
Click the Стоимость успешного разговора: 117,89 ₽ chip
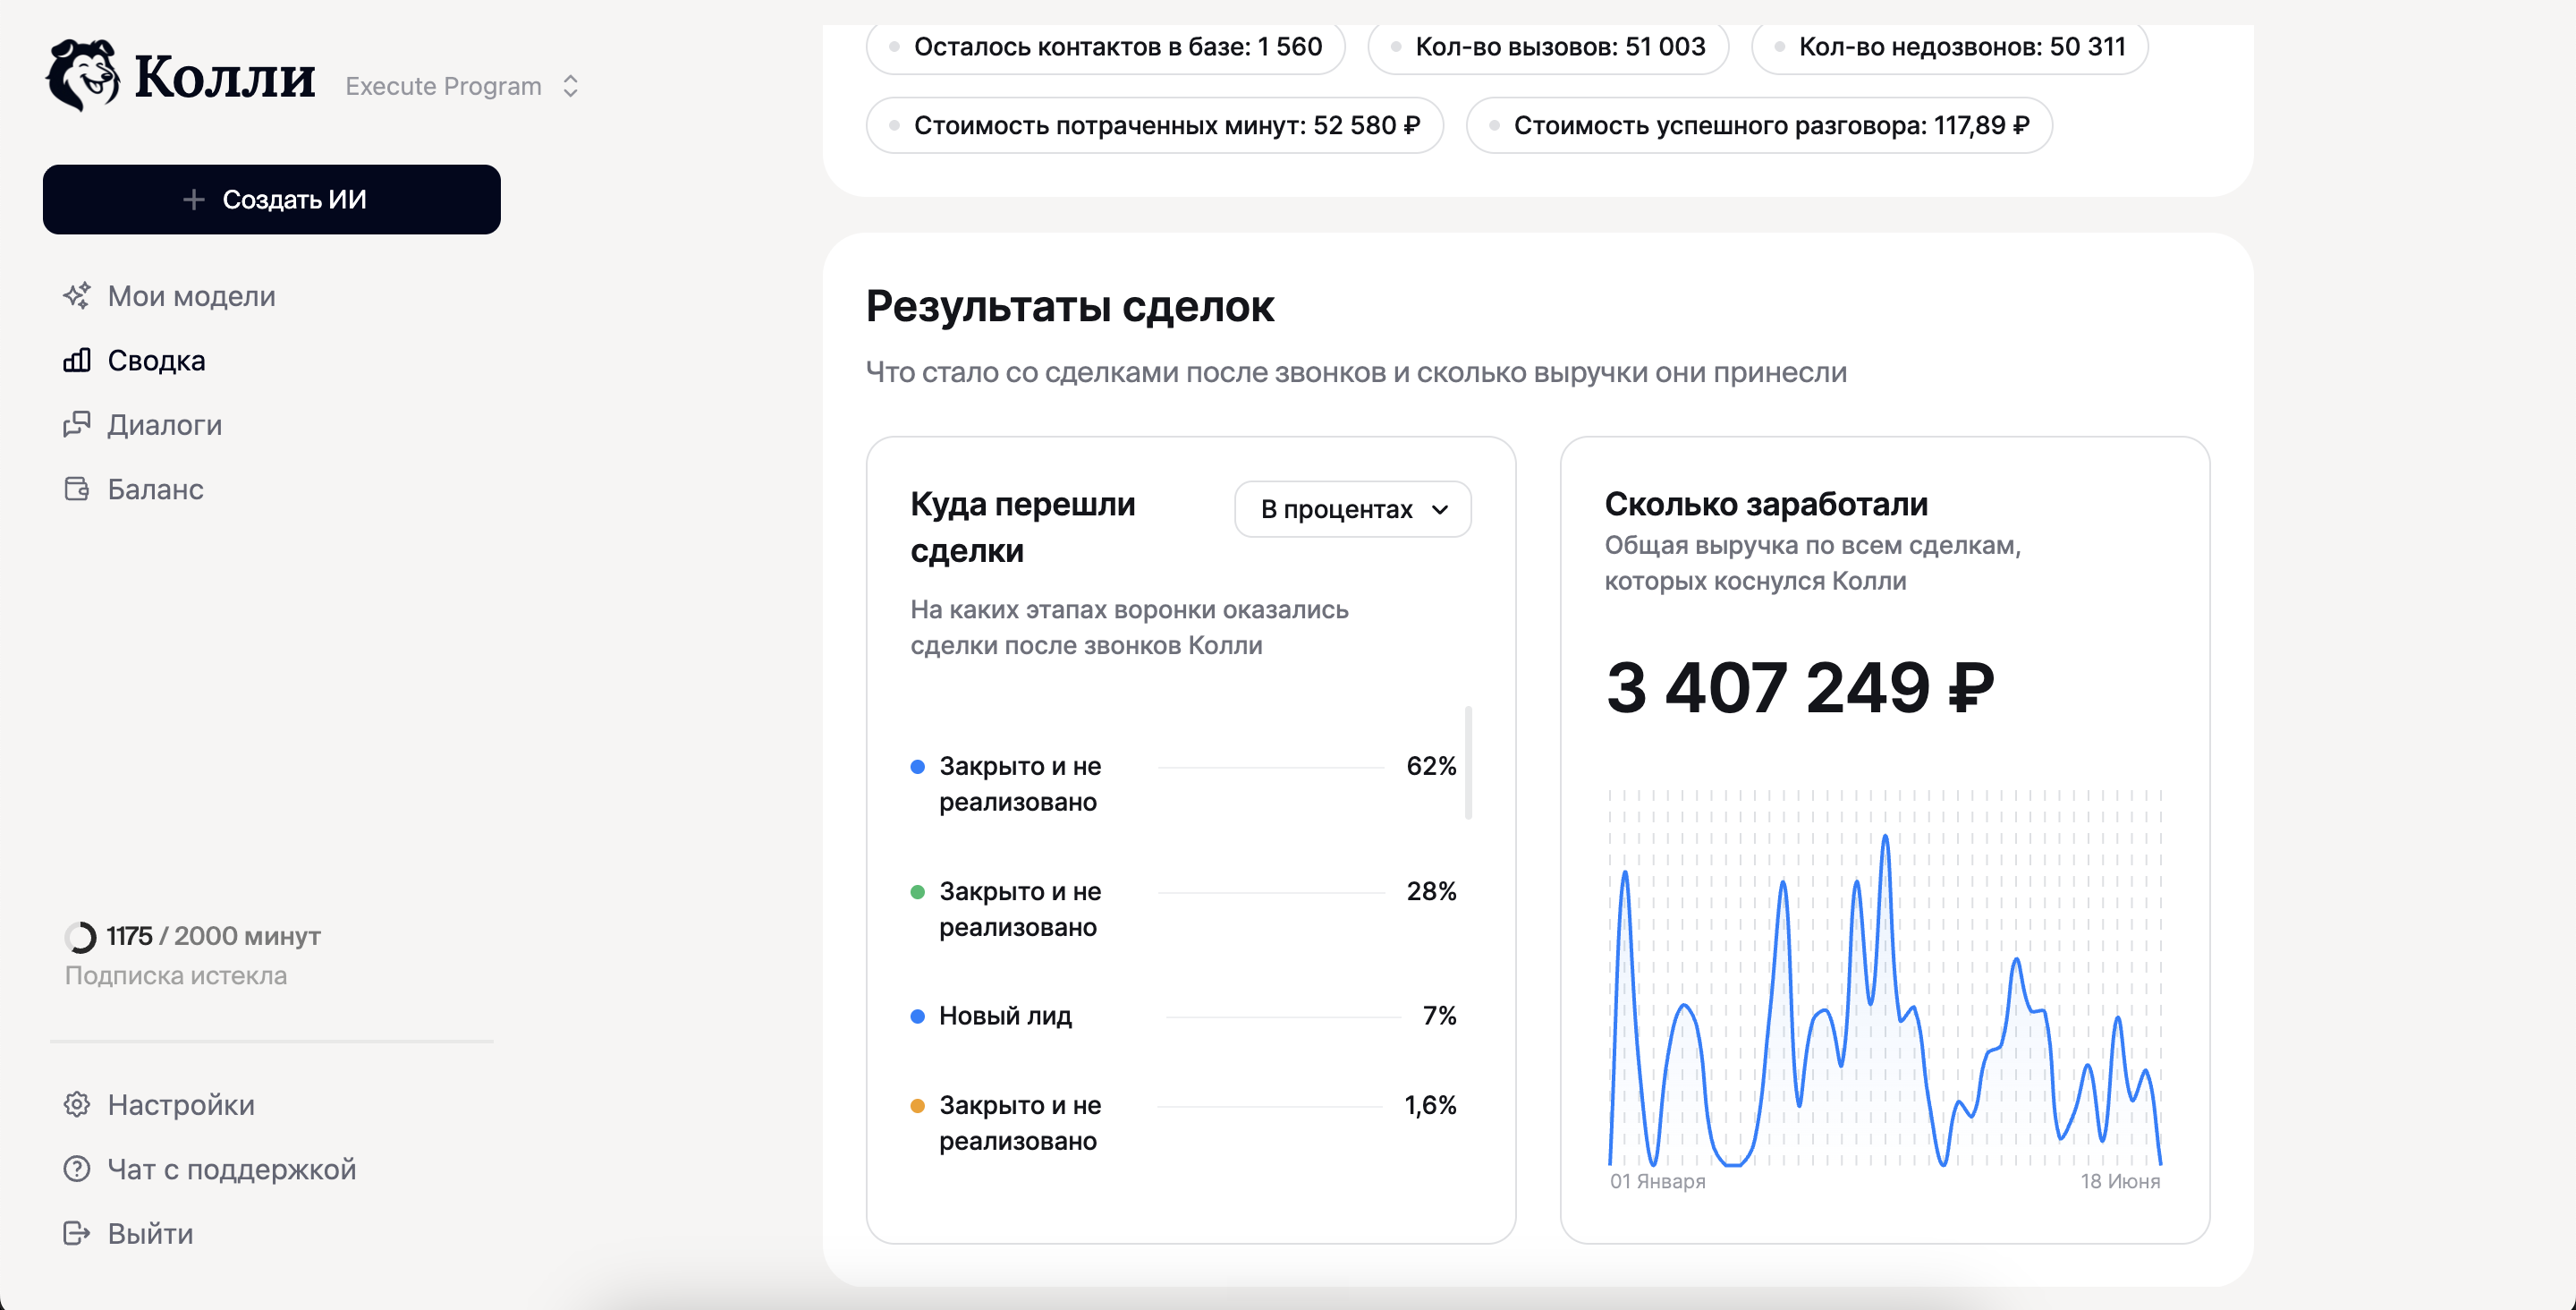click(x=1759, y=126)
